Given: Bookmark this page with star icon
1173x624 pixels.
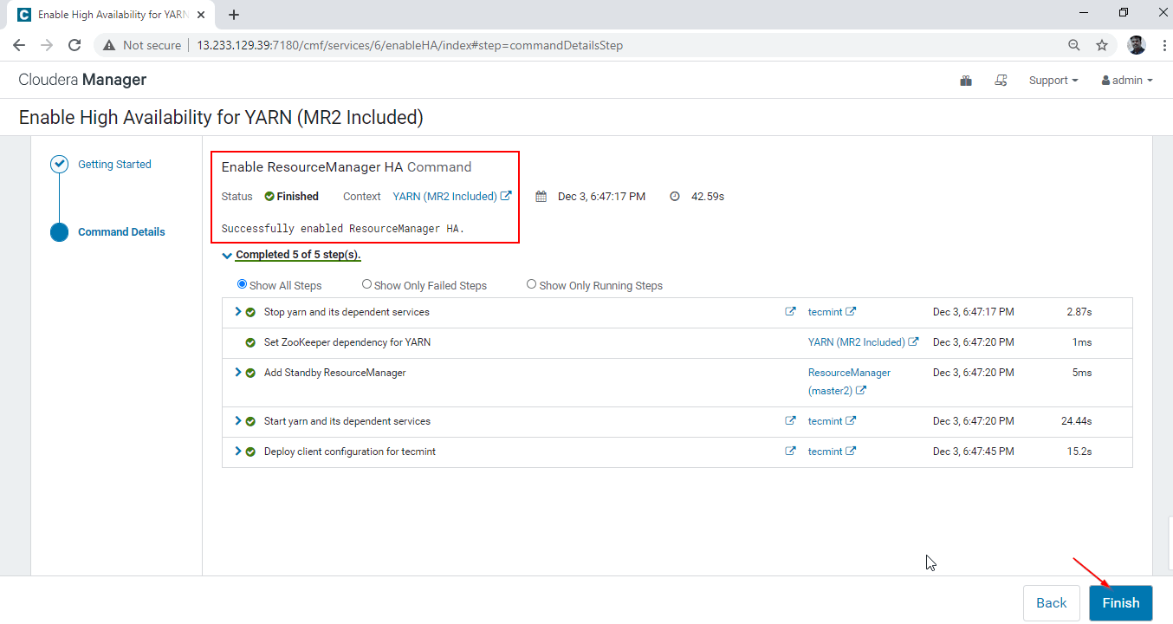Looking at the screenshot, I should tap(1102, 45).
